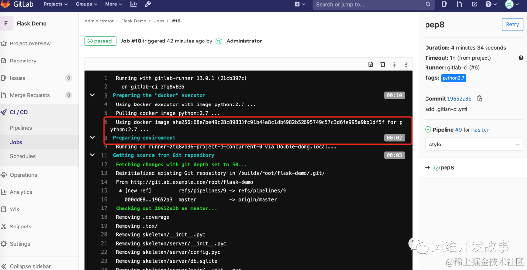
Task: Open Pipeline #9 link
Action: point(458,130)
